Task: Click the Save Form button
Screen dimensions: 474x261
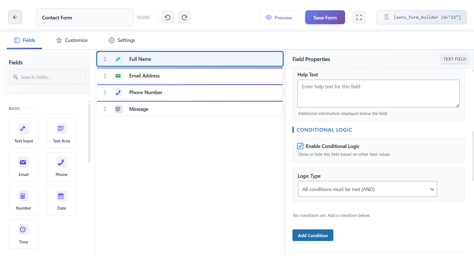Action: pos(325,17)
